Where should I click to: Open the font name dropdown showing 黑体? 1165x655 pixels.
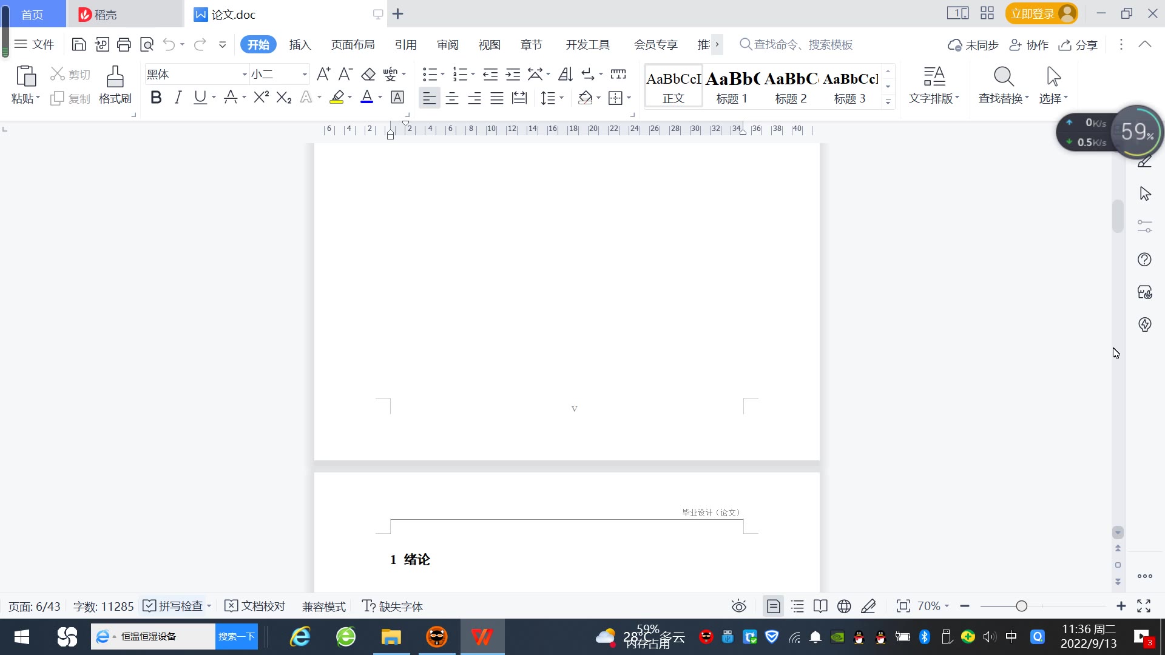245,74
